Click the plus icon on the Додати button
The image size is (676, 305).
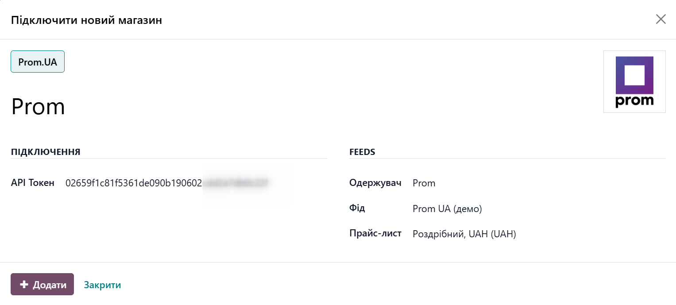pos(23,284)
